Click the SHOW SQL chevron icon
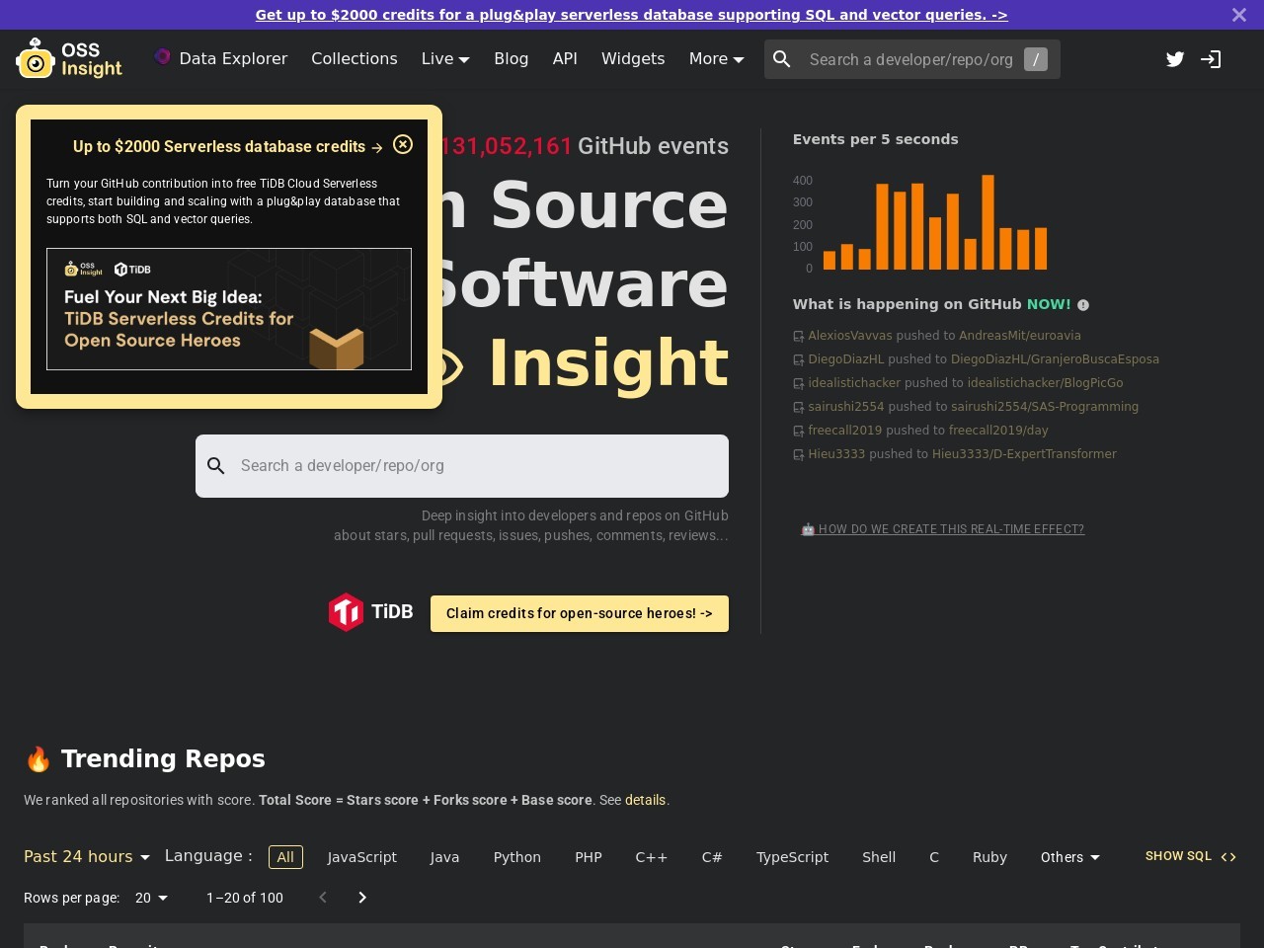The width and height of the screenshot is (1264, 948). [1227, 856]
